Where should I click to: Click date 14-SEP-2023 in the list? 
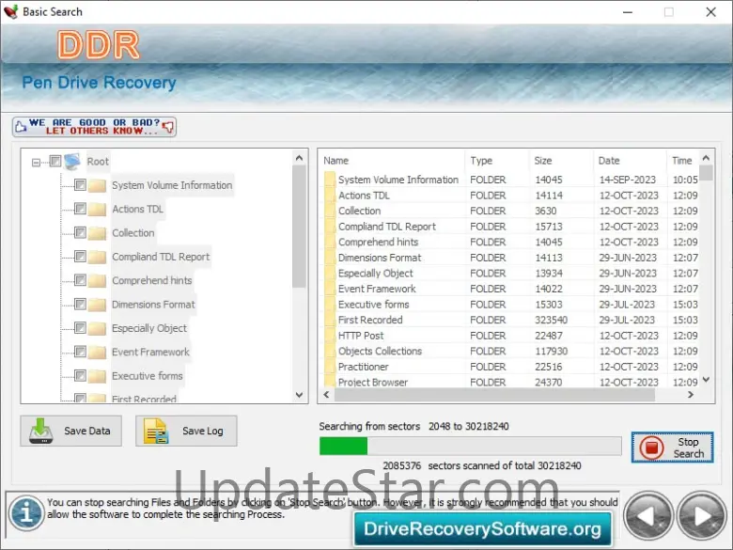tap(628, 180)
